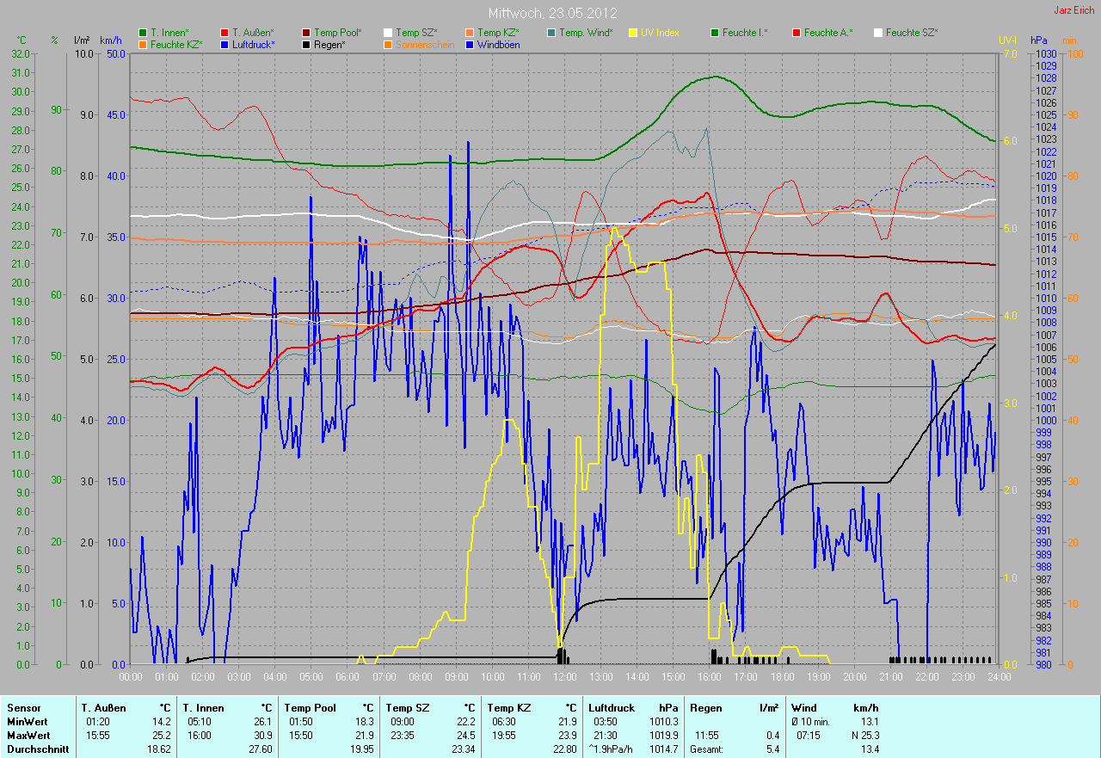Viewport: 1101px width, 758px height.
Task: Click the wind average value 13.4
Action: pyautogui.click(x=870, y=749)
